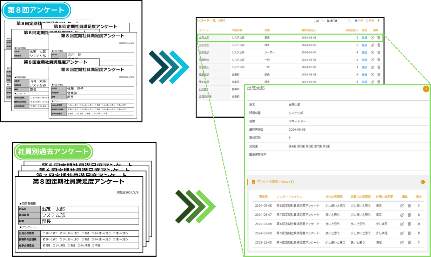Add a survey entry via the orange plus icon
431x257 pixels.
[422, 182]
